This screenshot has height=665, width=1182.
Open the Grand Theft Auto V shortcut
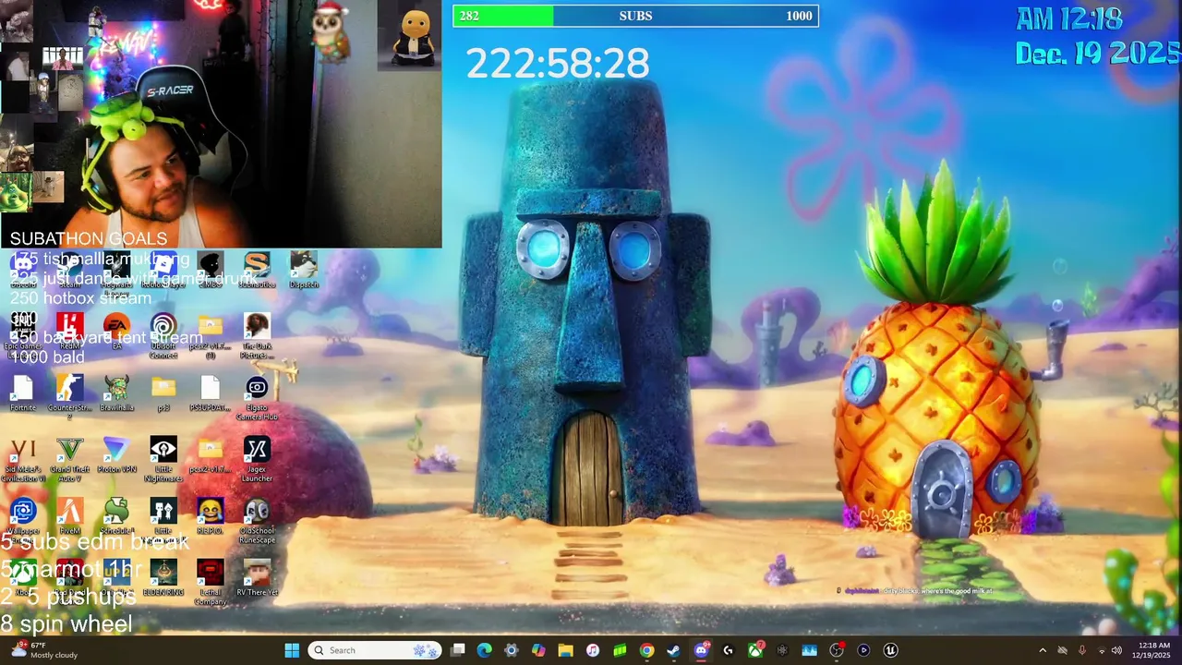[70, 459]
